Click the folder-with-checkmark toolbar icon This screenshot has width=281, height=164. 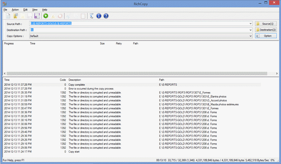[15, 16]
